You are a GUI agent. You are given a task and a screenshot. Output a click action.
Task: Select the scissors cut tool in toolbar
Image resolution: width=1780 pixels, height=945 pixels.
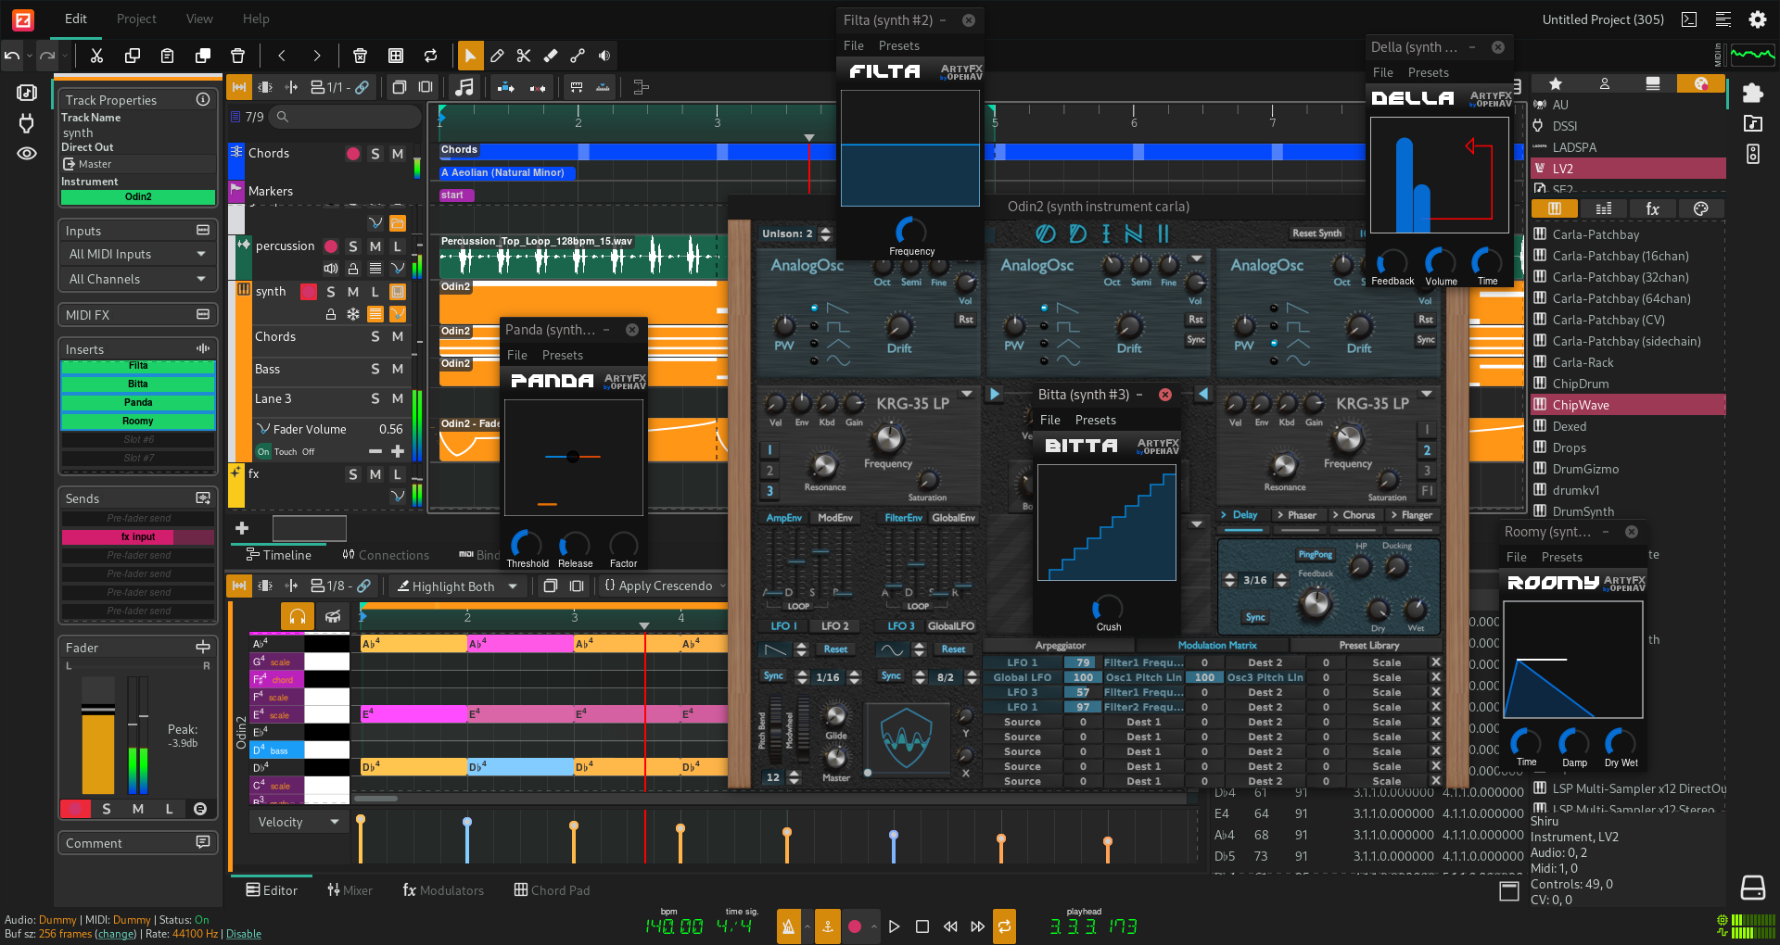pos(524,57)
